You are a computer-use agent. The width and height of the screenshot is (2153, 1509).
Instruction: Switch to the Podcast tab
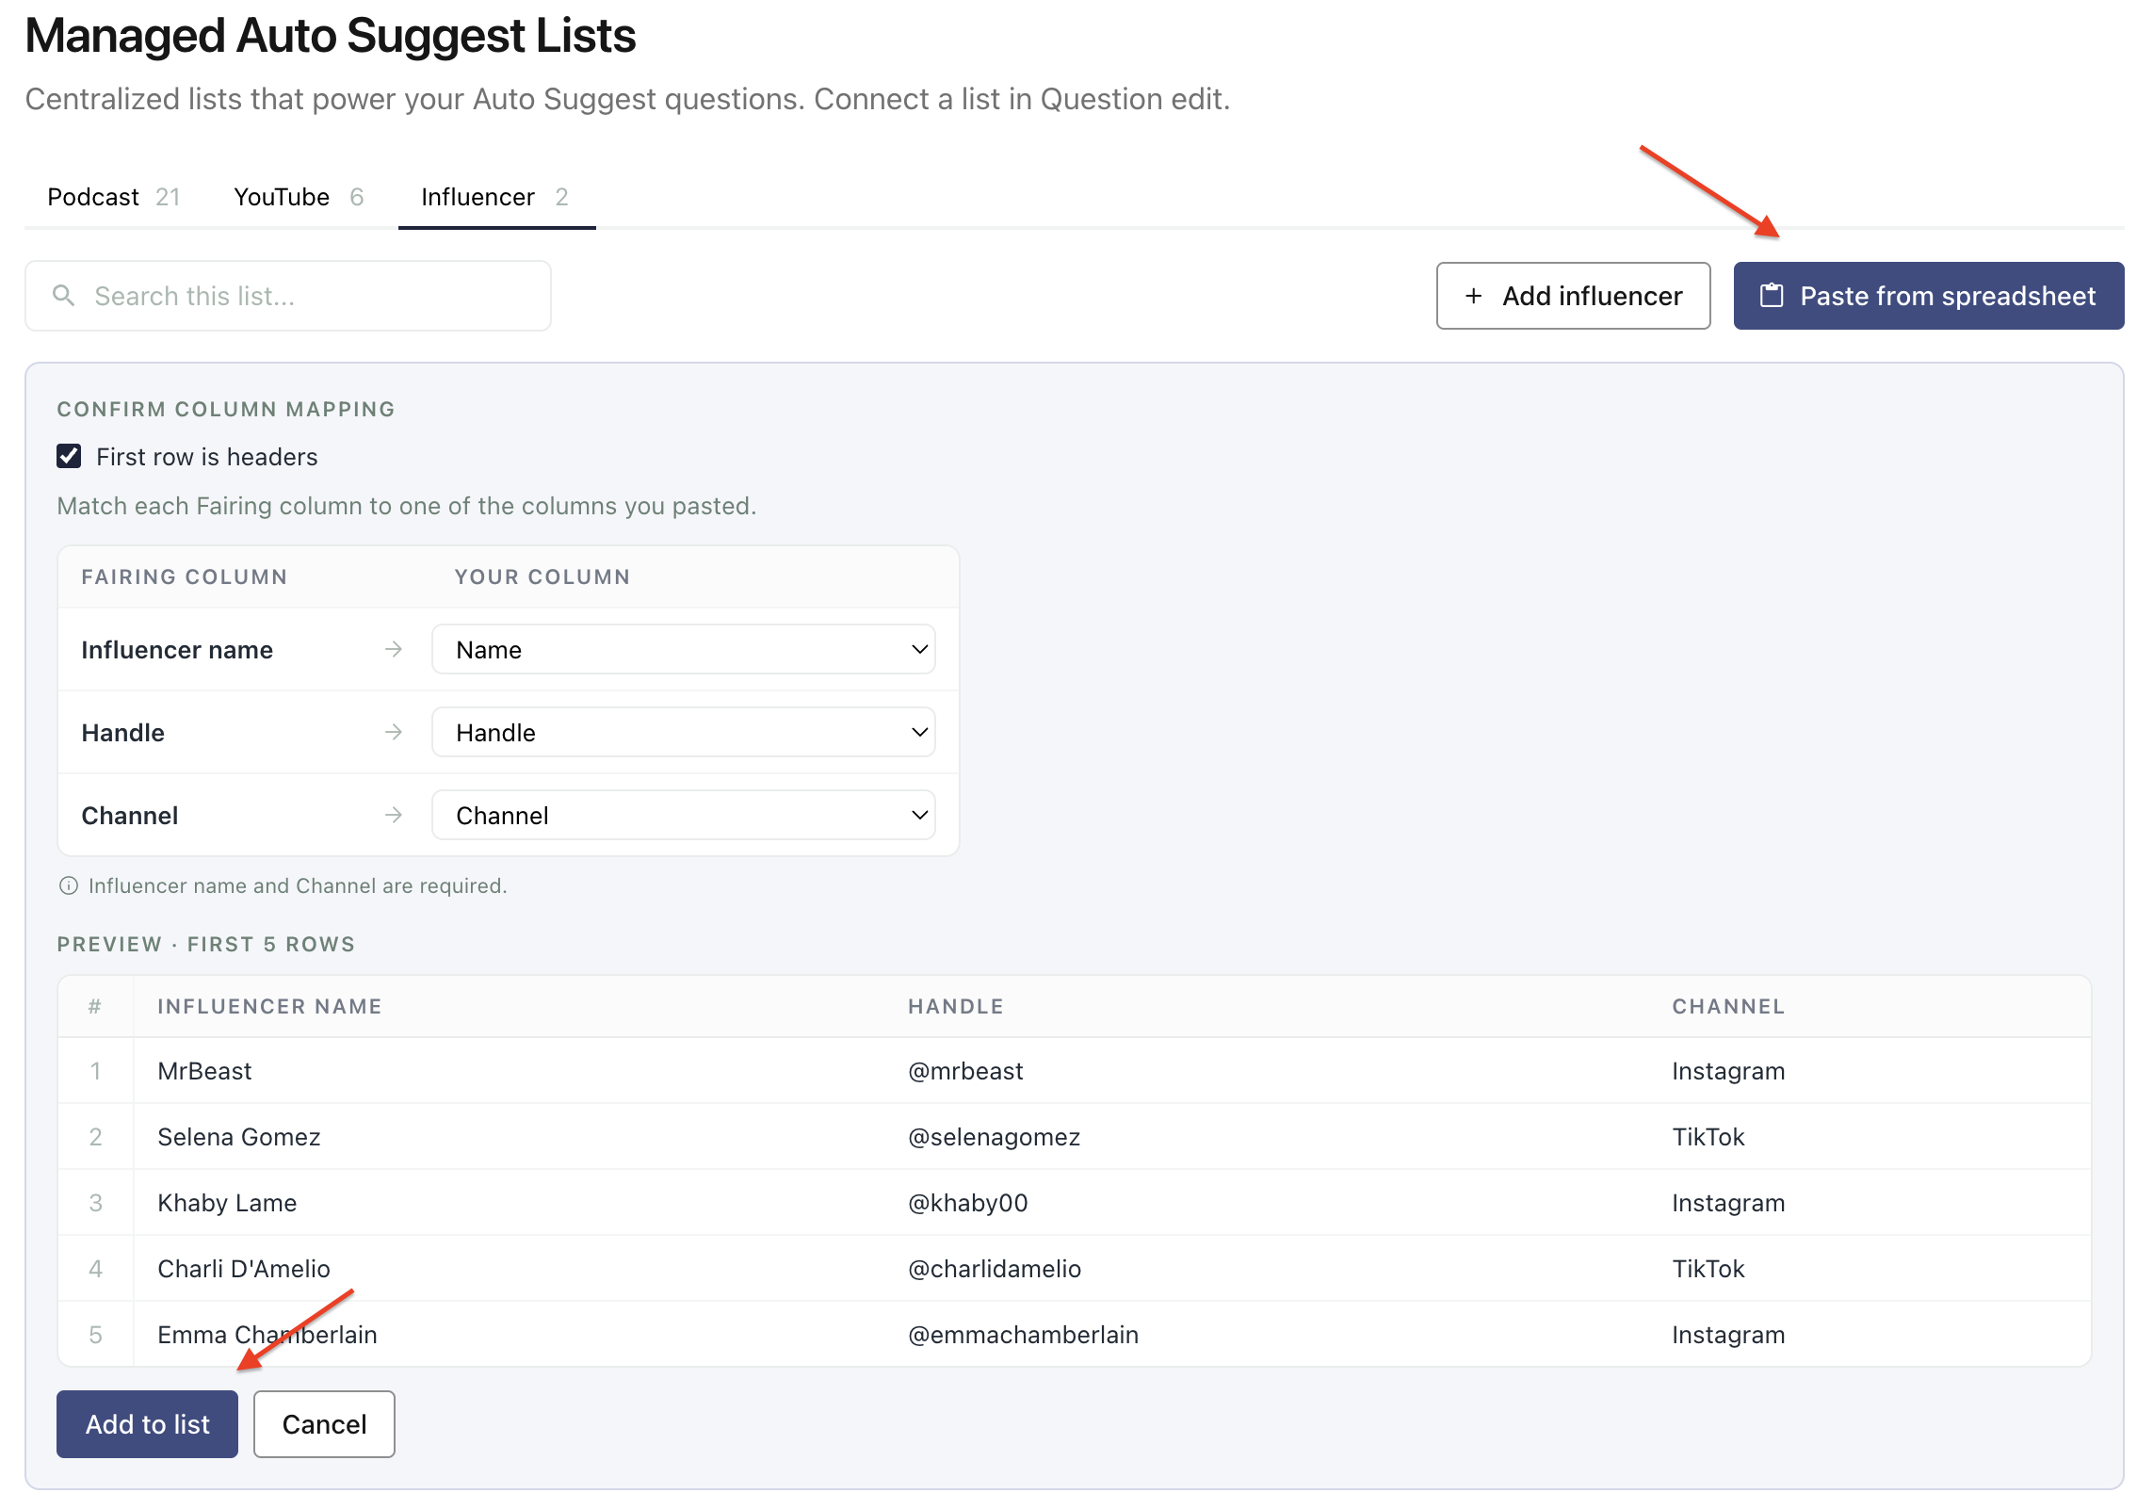(x=114, y=197)
